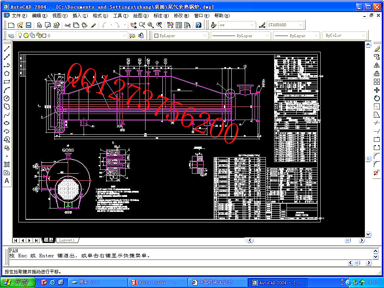Click the Make Object's Layer Current icon
384x288 pixels.
coord(132,36)
